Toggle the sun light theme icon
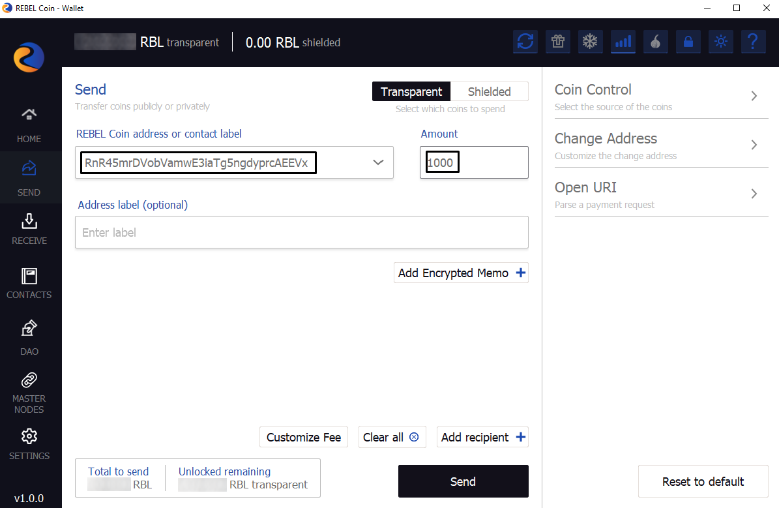The image size is (779, 508). point(721,41)
